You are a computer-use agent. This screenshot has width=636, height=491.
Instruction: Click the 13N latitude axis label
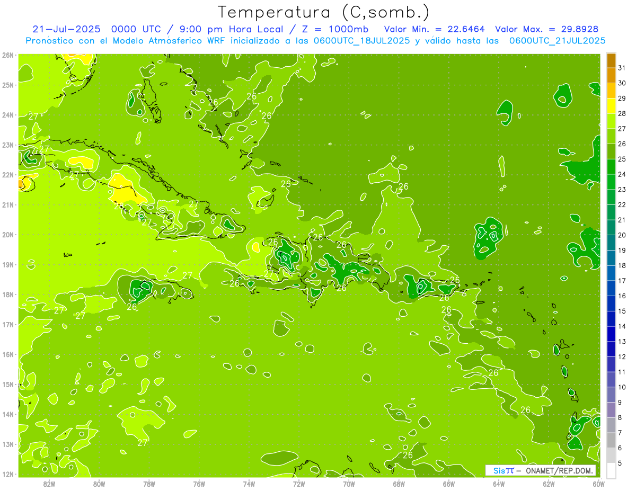pyautogui.click(x=7, y=444)
